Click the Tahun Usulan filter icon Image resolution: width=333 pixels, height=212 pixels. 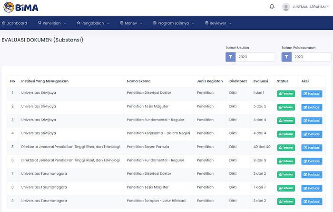[230, 57]
